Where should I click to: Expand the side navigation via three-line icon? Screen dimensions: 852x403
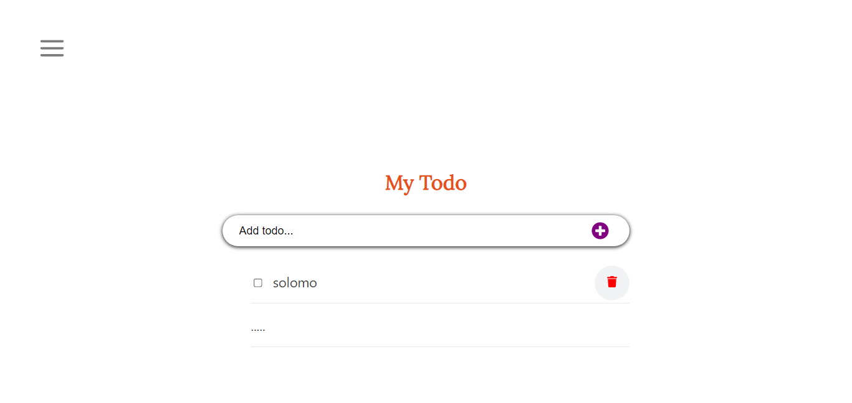(52, 48)
